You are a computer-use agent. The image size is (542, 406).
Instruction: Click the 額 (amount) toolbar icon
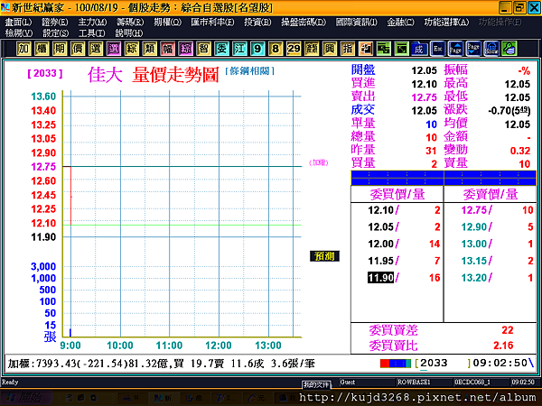(311, 49)
